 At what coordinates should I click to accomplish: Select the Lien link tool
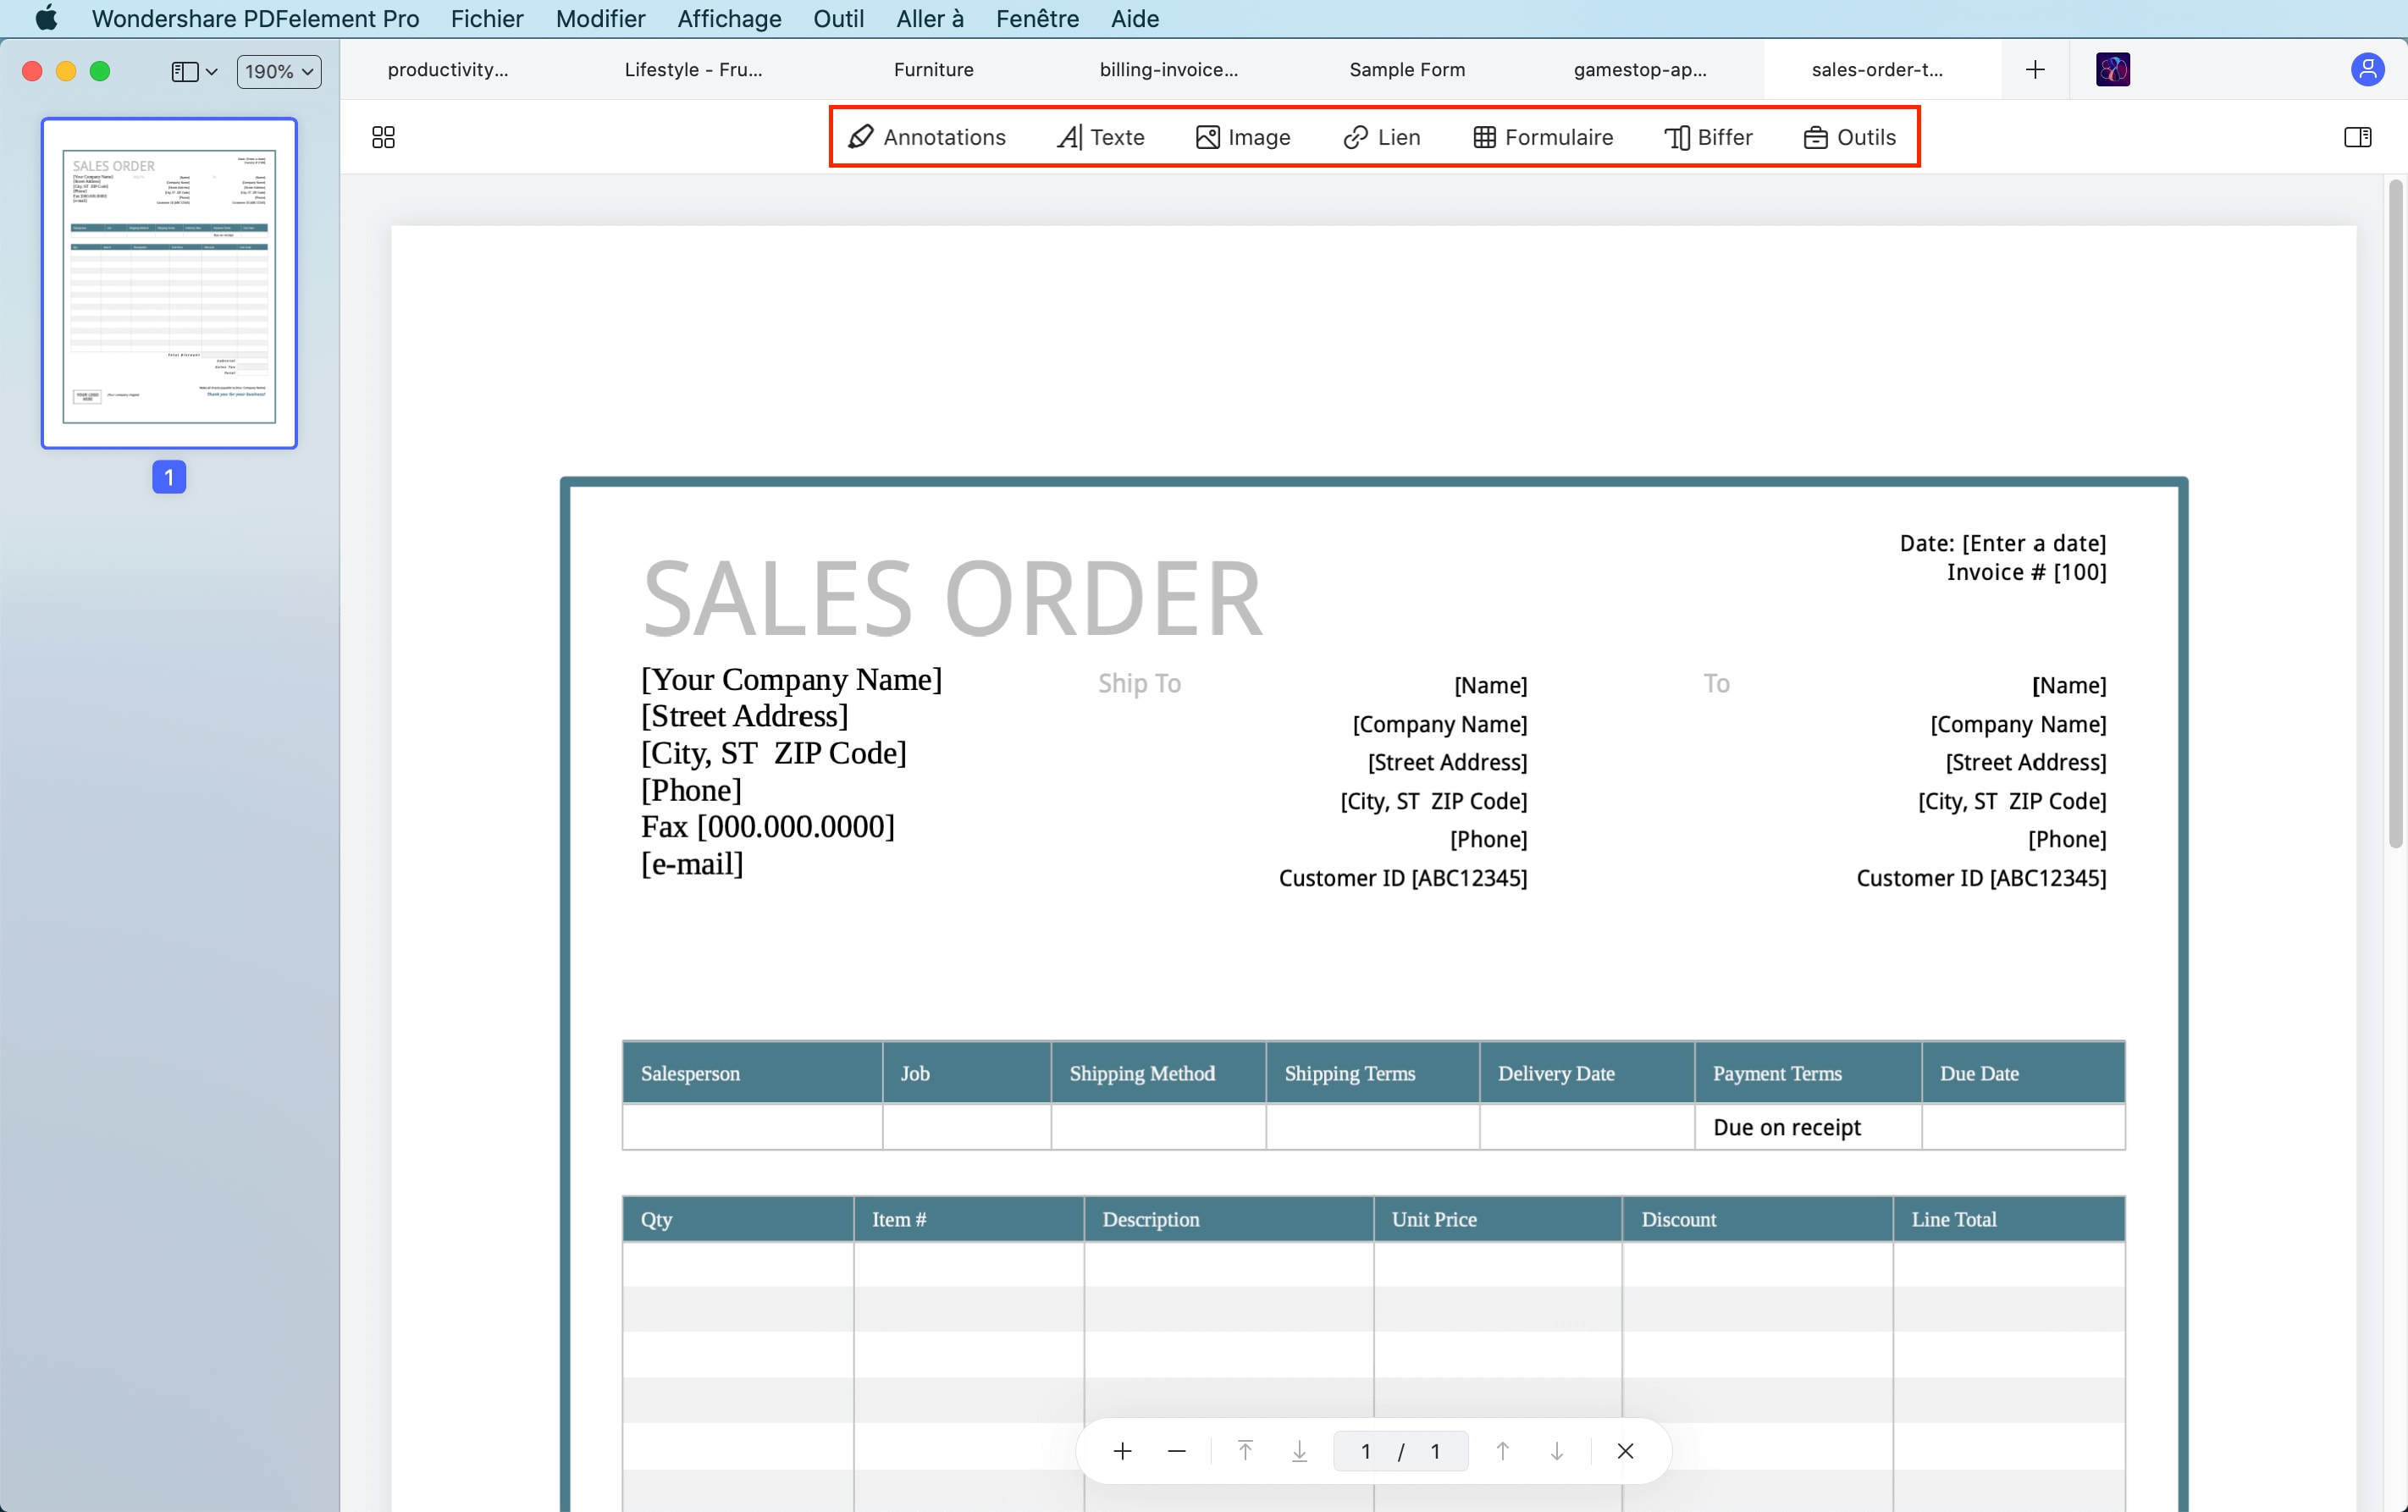click(1381, 137)
